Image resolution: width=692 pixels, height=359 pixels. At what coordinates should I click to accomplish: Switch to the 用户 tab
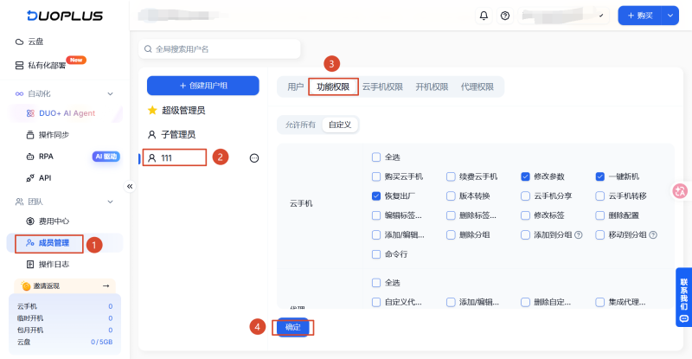pos(295,87)
